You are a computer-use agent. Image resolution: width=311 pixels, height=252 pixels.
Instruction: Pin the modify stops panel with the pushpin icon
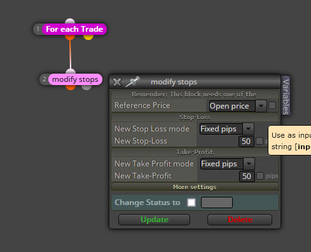(133, 82)
